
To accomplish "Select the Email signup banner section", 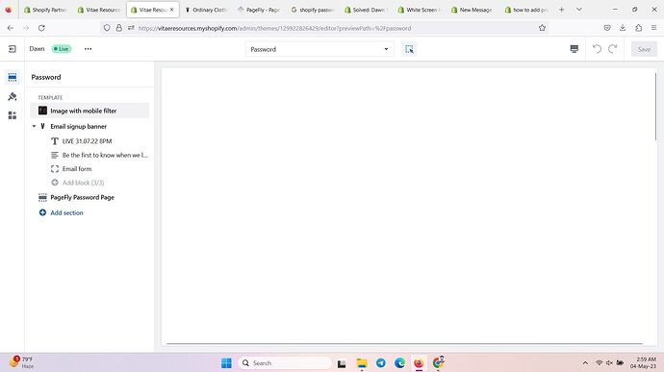I will click(78, 126).
